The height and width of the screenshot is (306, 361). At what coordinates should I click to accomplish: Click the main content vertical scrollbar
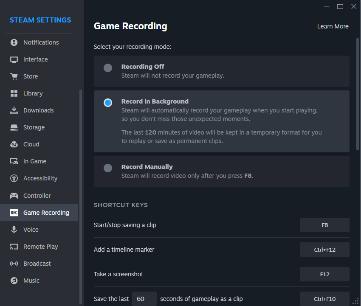pyautogui.click(x=358, y=94)
